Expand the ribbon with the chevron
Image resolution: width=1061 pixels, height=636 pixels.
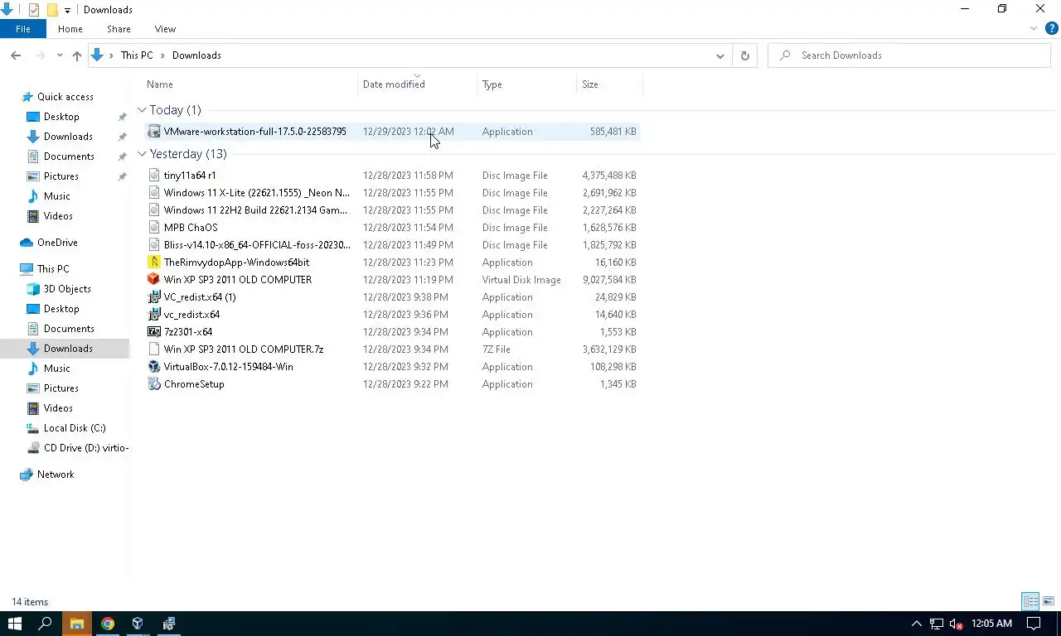[1034, 28]
